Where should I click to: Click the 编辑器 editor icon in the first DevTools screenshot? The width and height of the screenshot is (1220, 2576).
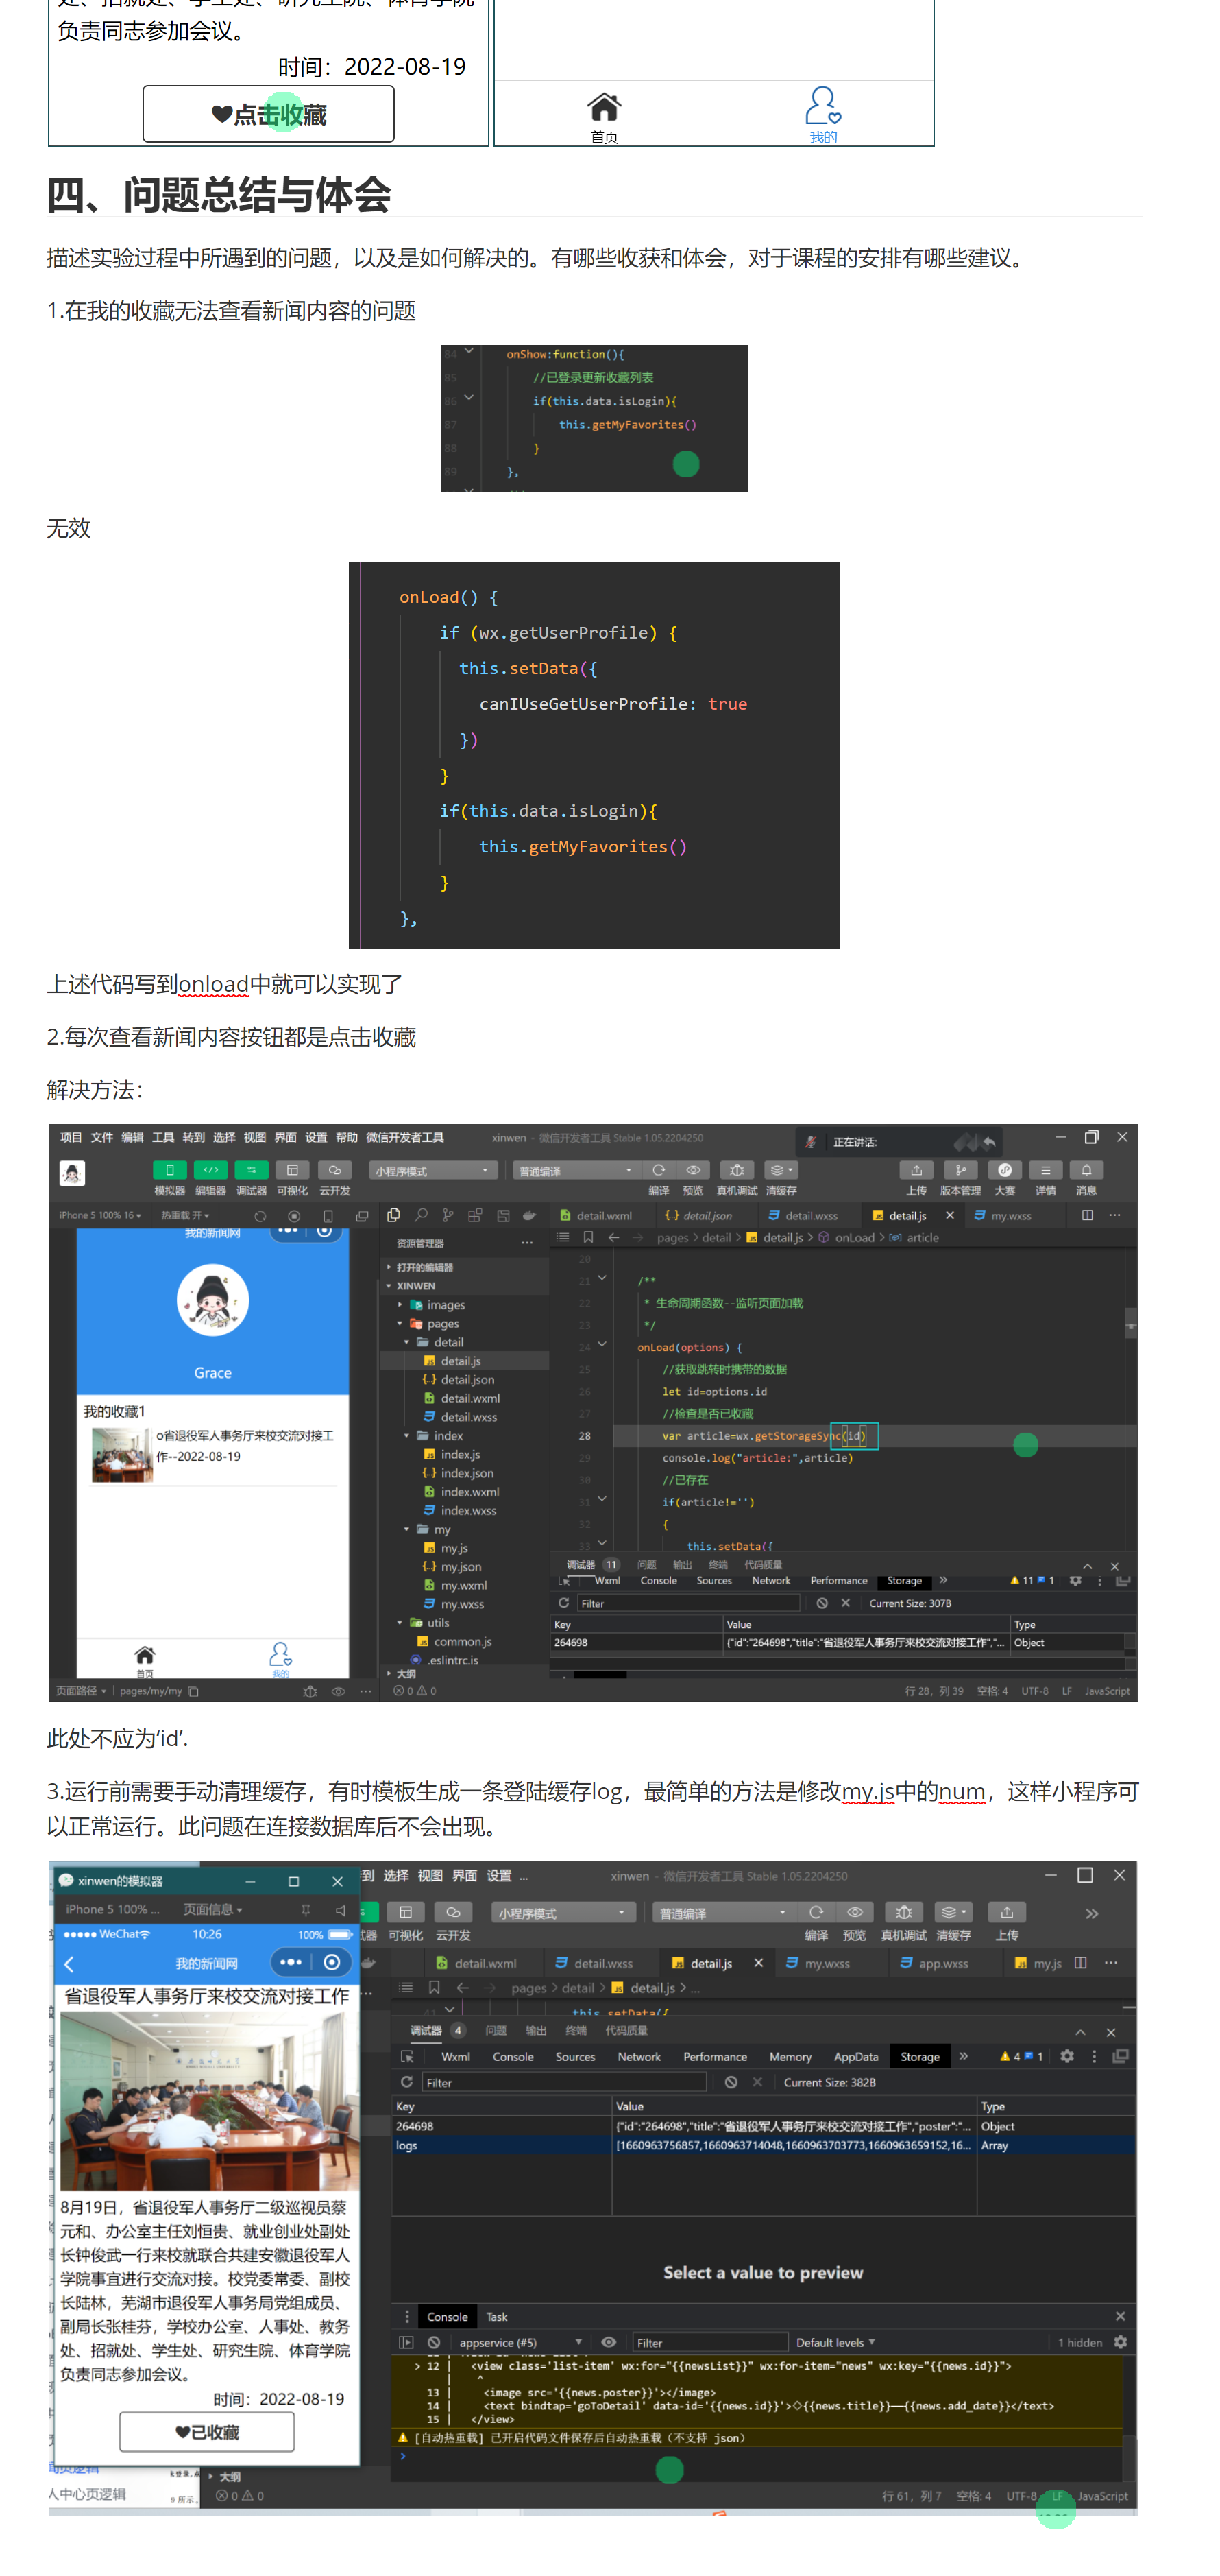[210, 1170]
